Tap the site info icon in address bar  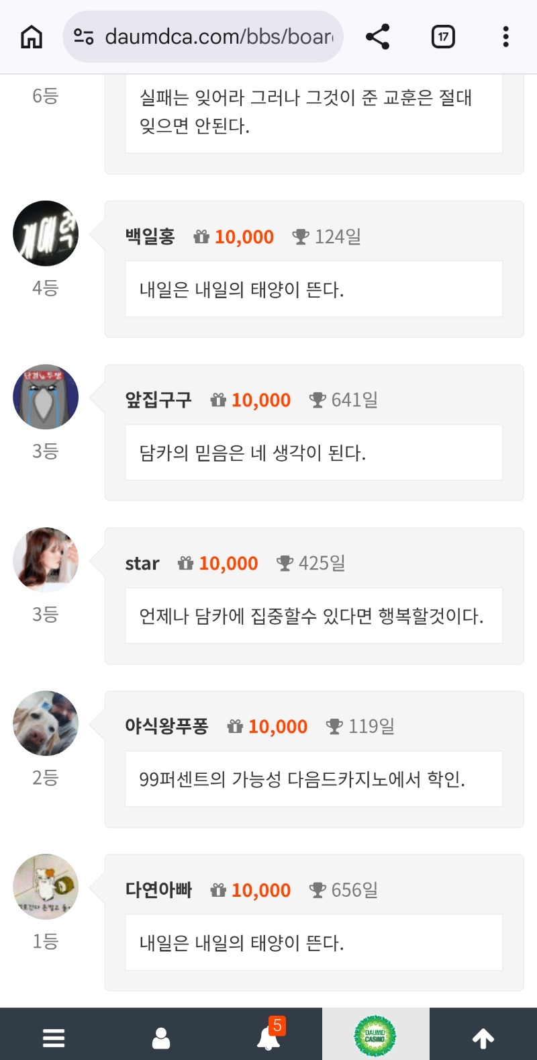tap(84, 37)
